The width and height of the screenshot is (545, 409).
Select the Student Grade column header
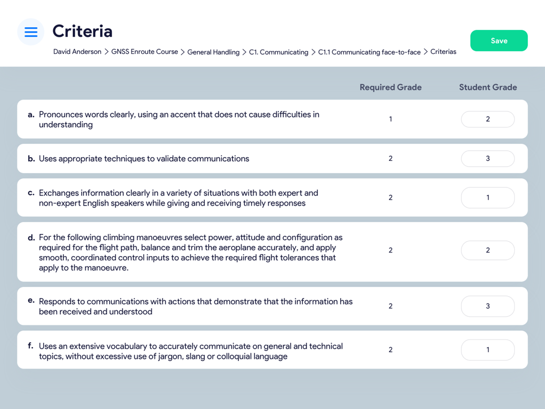(488, 87)
